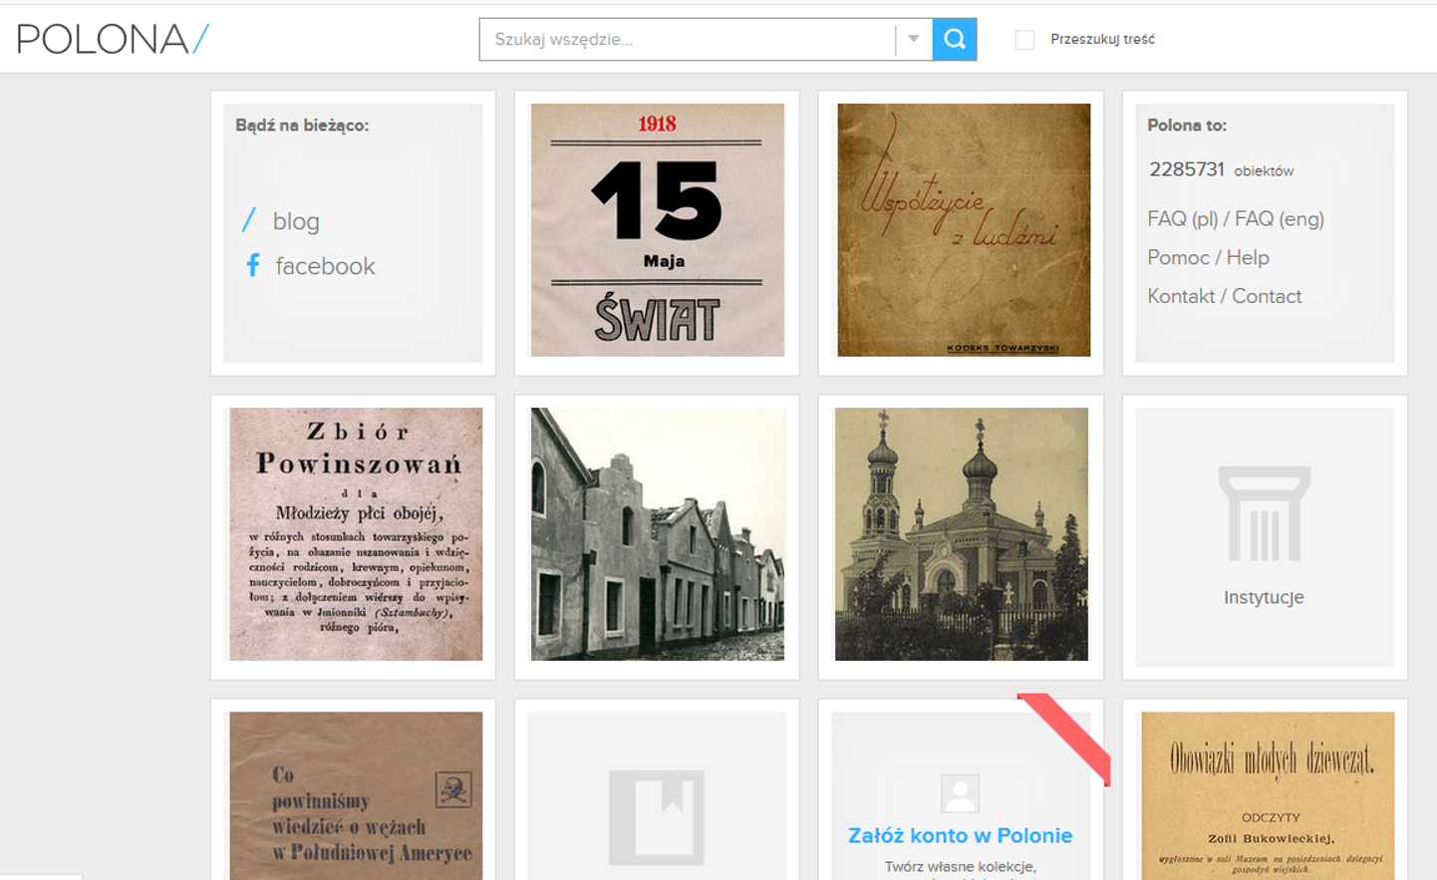Click the 'Instytucje' label
This screenshot has width=1437, height=880.
pos(1264,597)
